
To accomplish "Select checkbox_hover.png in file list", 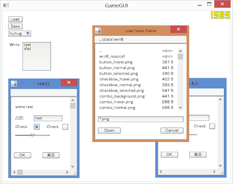I will click(136, 79).
